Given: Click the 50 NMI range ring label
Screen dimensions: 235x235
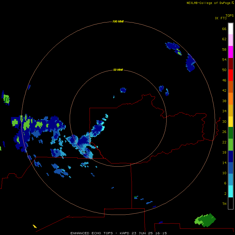Looking at the screenshot, I should [118, 70].
